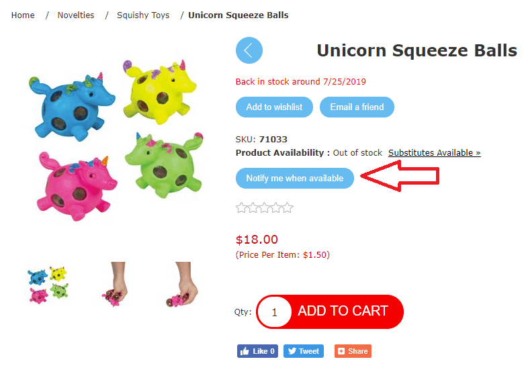Open the Home breadcrumb link
The image size is (524, 384).
coord(23,15)
